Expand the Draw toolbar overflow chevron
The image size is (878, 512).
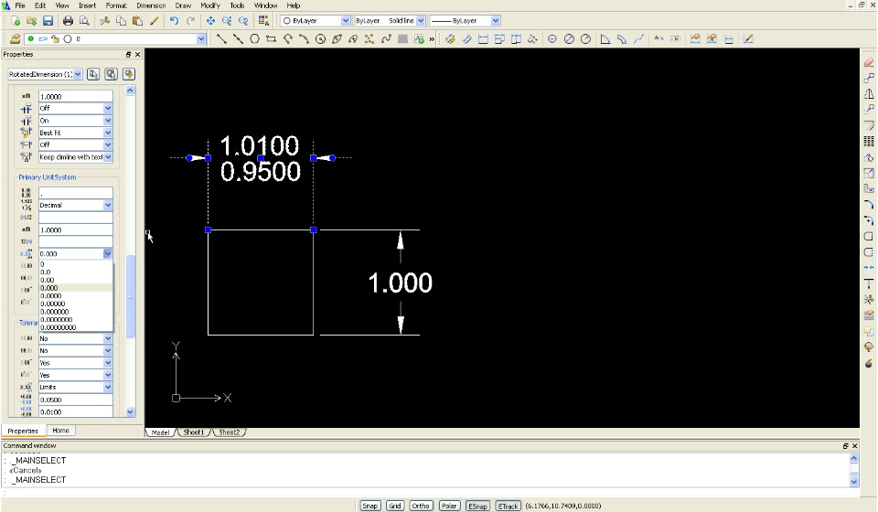432,39
